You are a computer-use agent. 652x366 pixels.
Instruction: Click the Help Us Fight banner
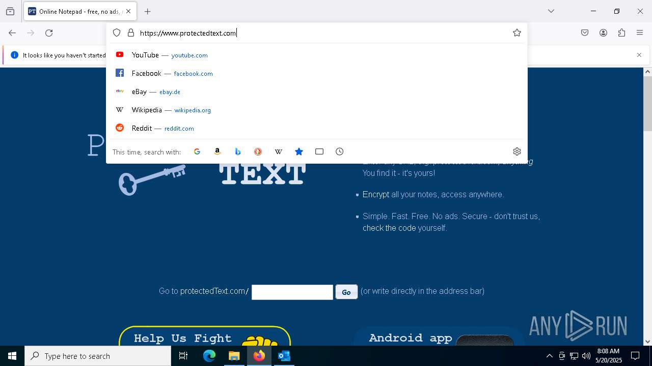coord(205,336)
